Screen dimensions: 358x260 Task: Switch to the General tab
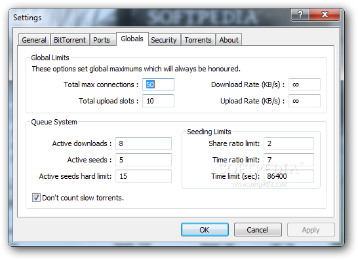(x=34, y=40)
